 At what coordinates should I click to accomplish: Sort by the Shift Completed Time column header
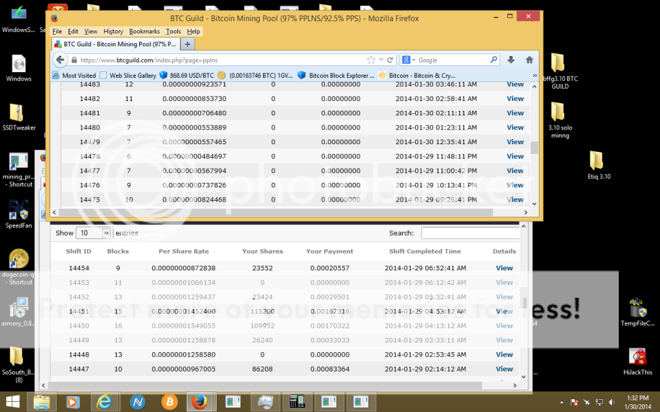425,252
